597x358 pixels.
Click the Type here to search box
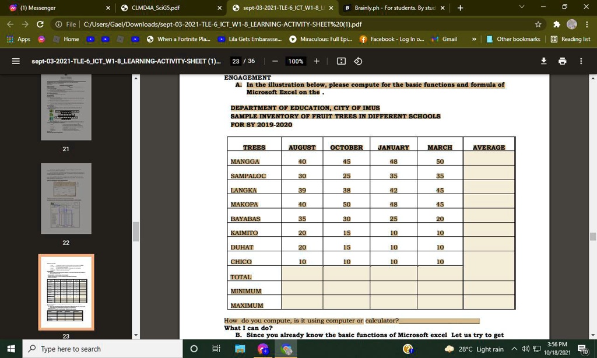coord(103,349)
